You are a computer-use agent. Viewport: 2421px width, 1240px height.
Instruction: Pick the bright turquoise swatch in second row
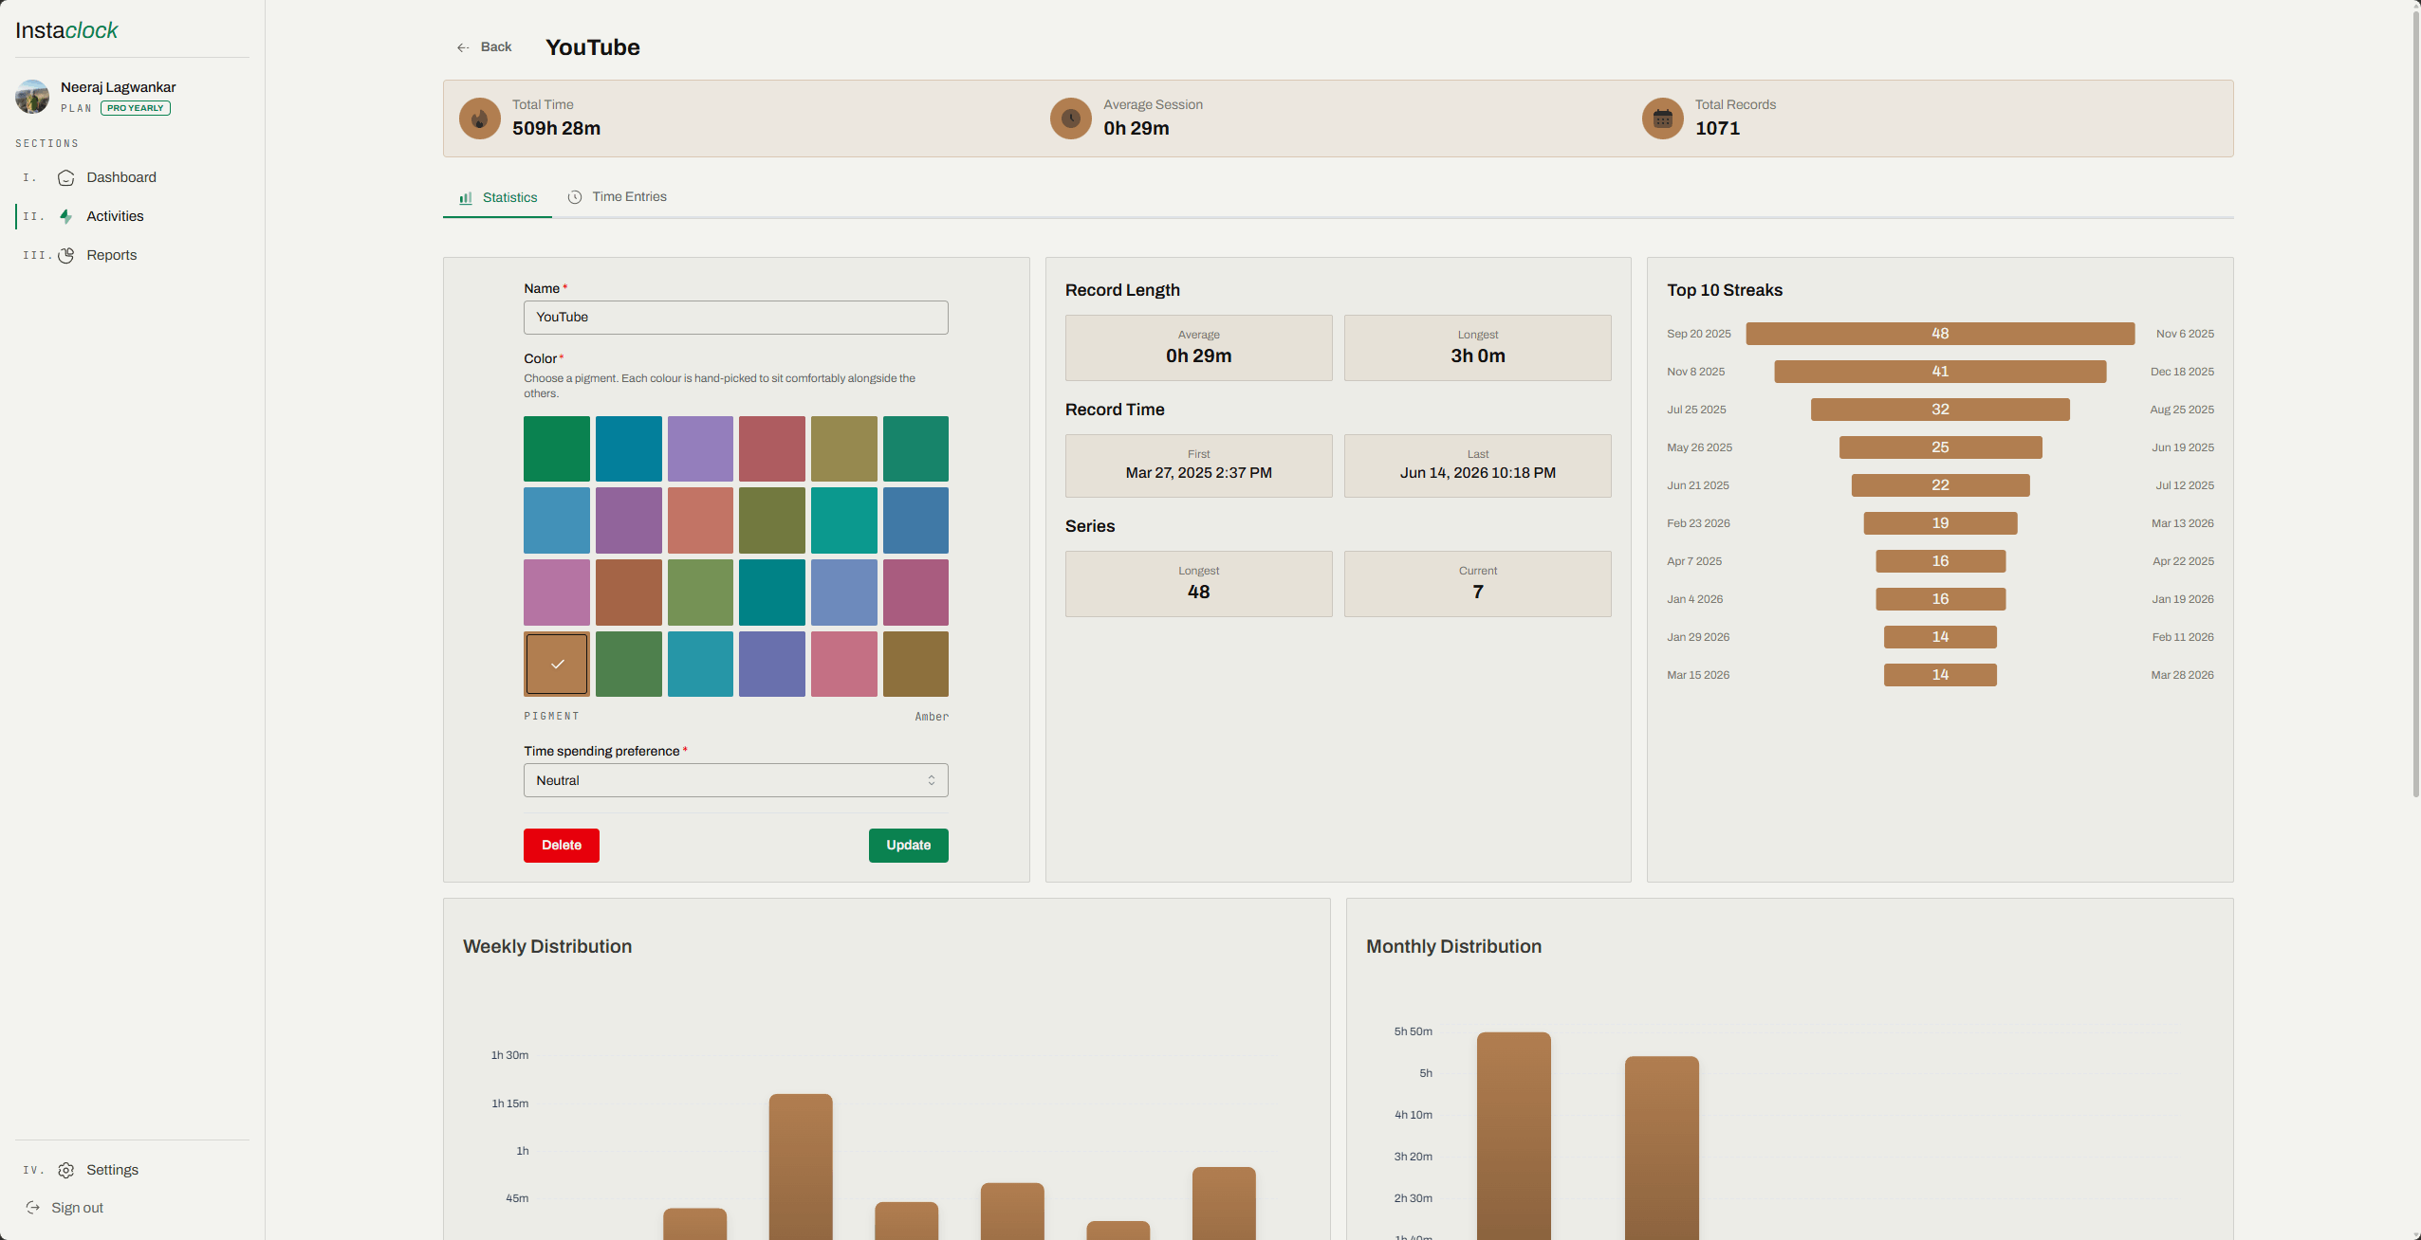[x=844, y=520]
